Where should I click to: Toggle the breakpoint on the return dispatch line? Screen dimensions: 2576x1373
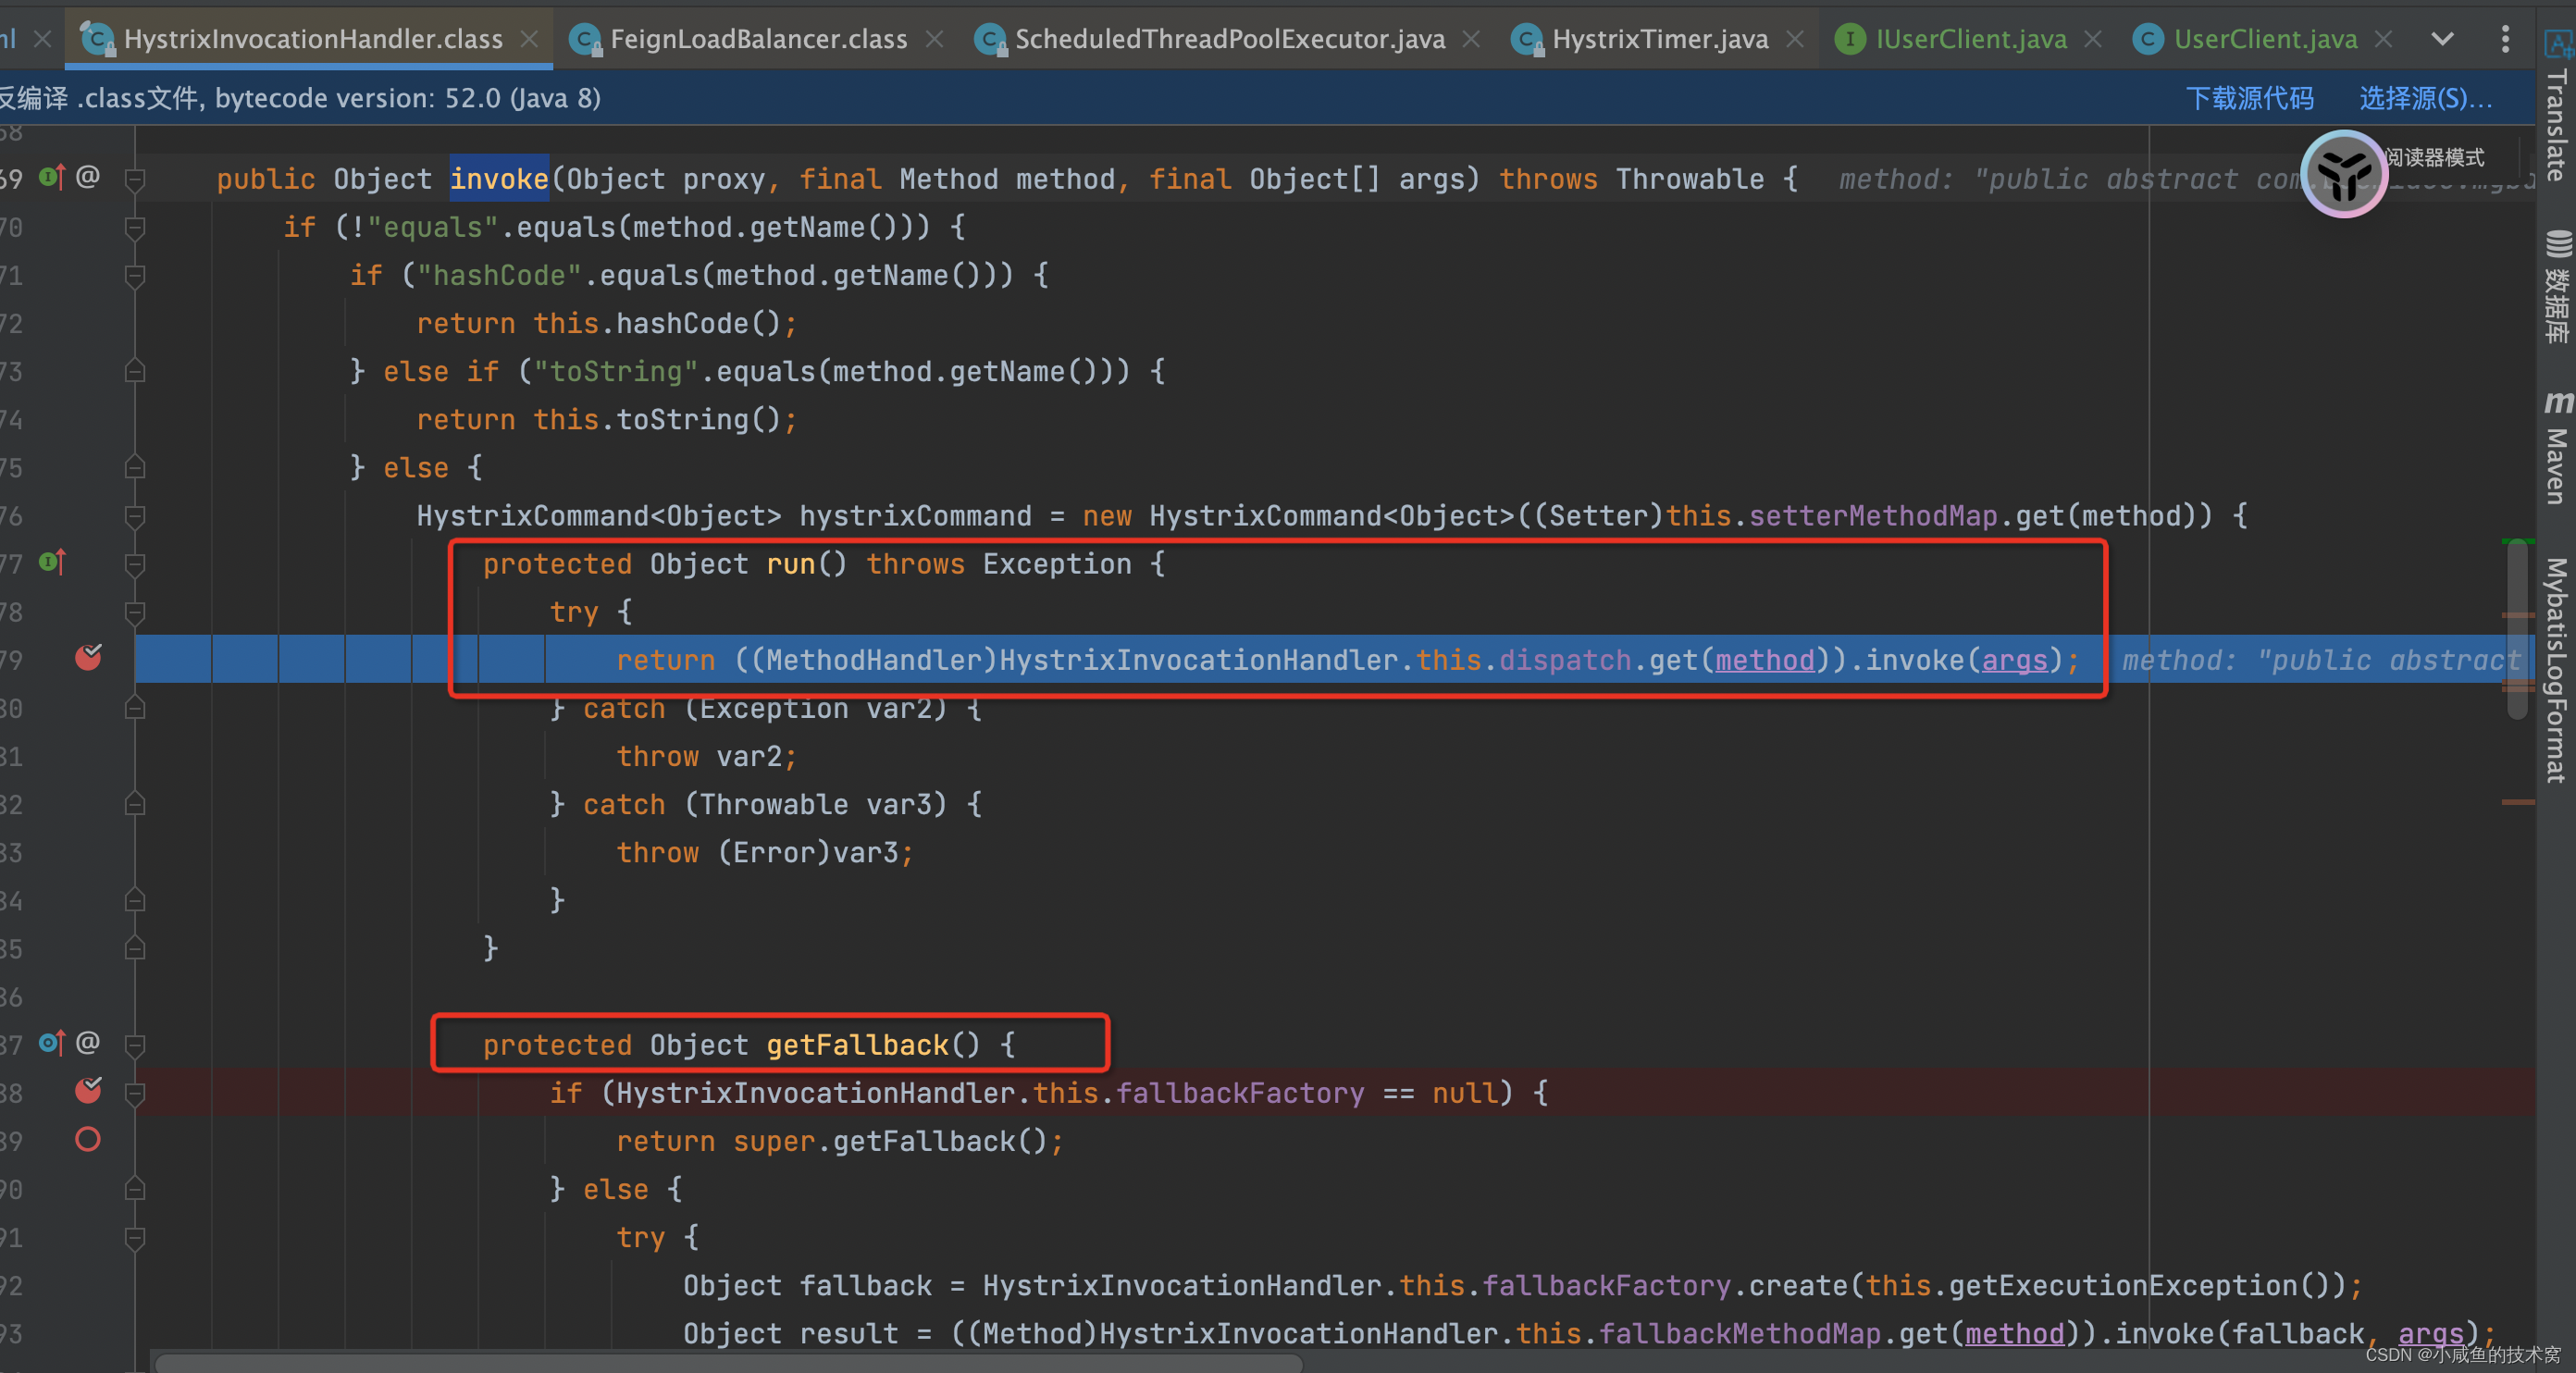click(88, 657)
